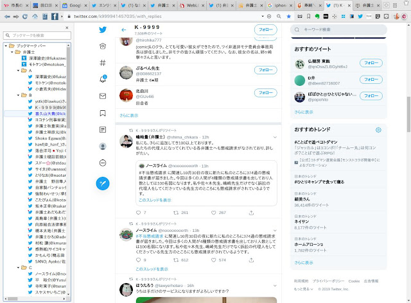The image size is (411, 303).
Task: Follow D弁 in recommendations
Action: coord(371,79)
